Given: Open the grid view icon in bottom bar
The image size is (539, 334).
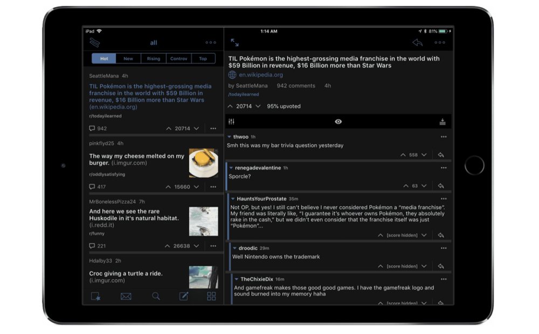Looking at the screenshot, I should (211, 296).
